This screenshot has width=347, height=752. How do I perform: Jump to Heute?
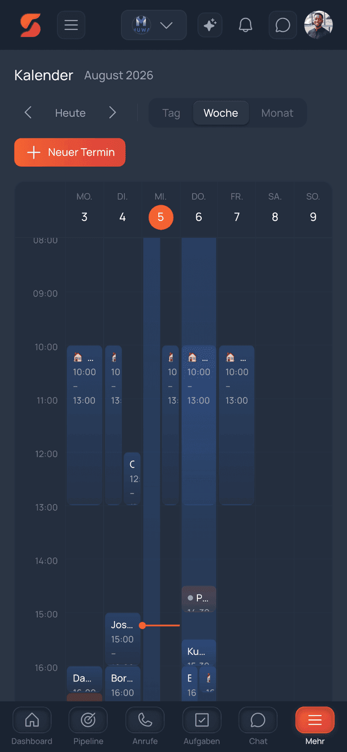(70, 113)
